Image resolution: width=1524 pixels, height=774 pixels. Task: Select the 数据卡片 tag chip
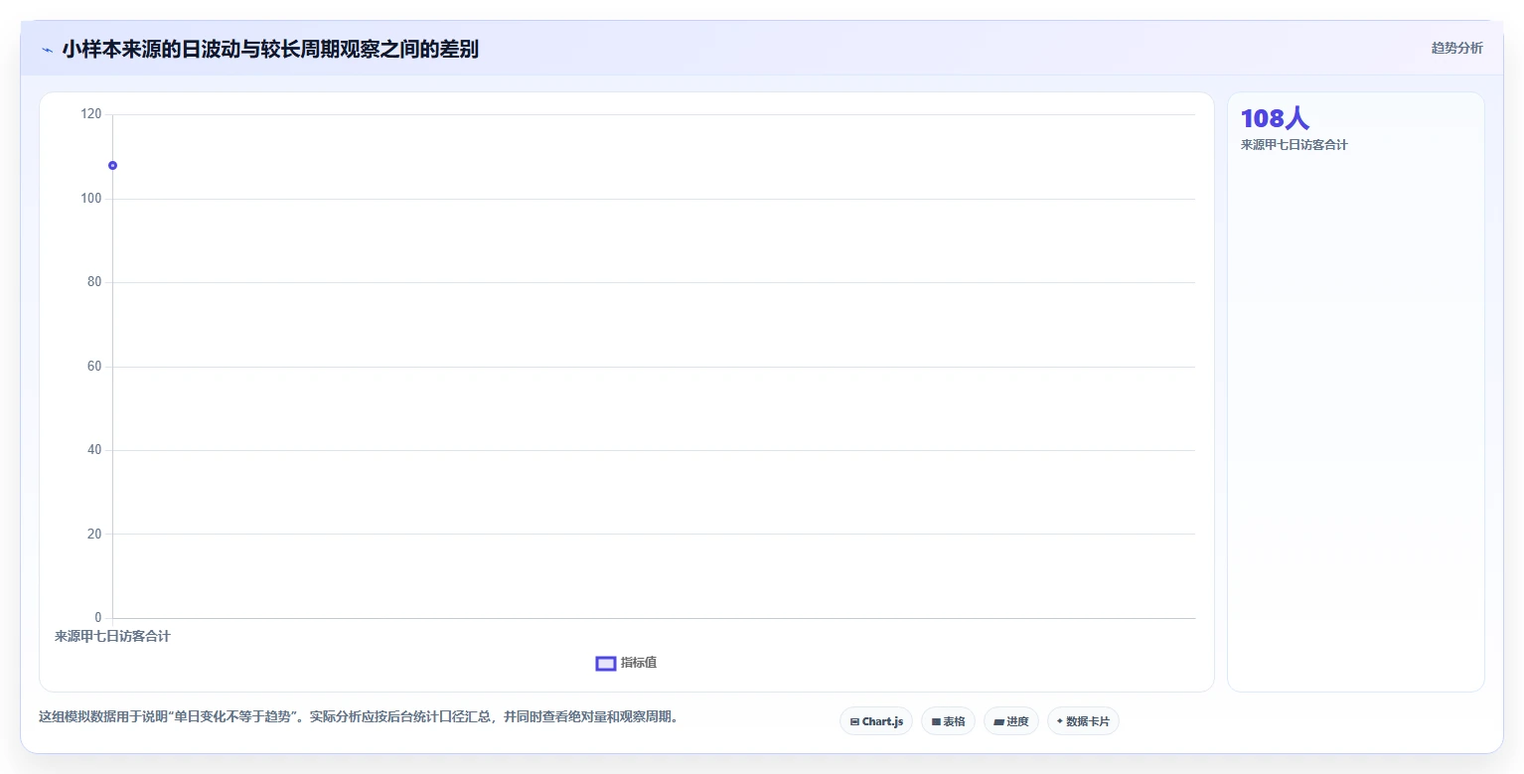(1083, 721)
